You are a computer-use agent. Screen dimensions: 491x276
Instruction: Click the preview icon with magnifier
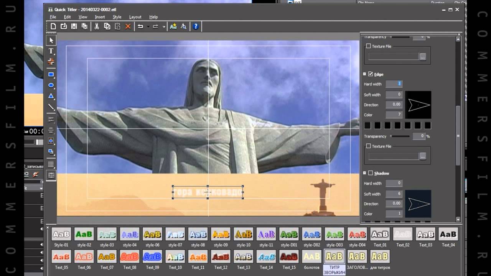(x=184, y=26)
